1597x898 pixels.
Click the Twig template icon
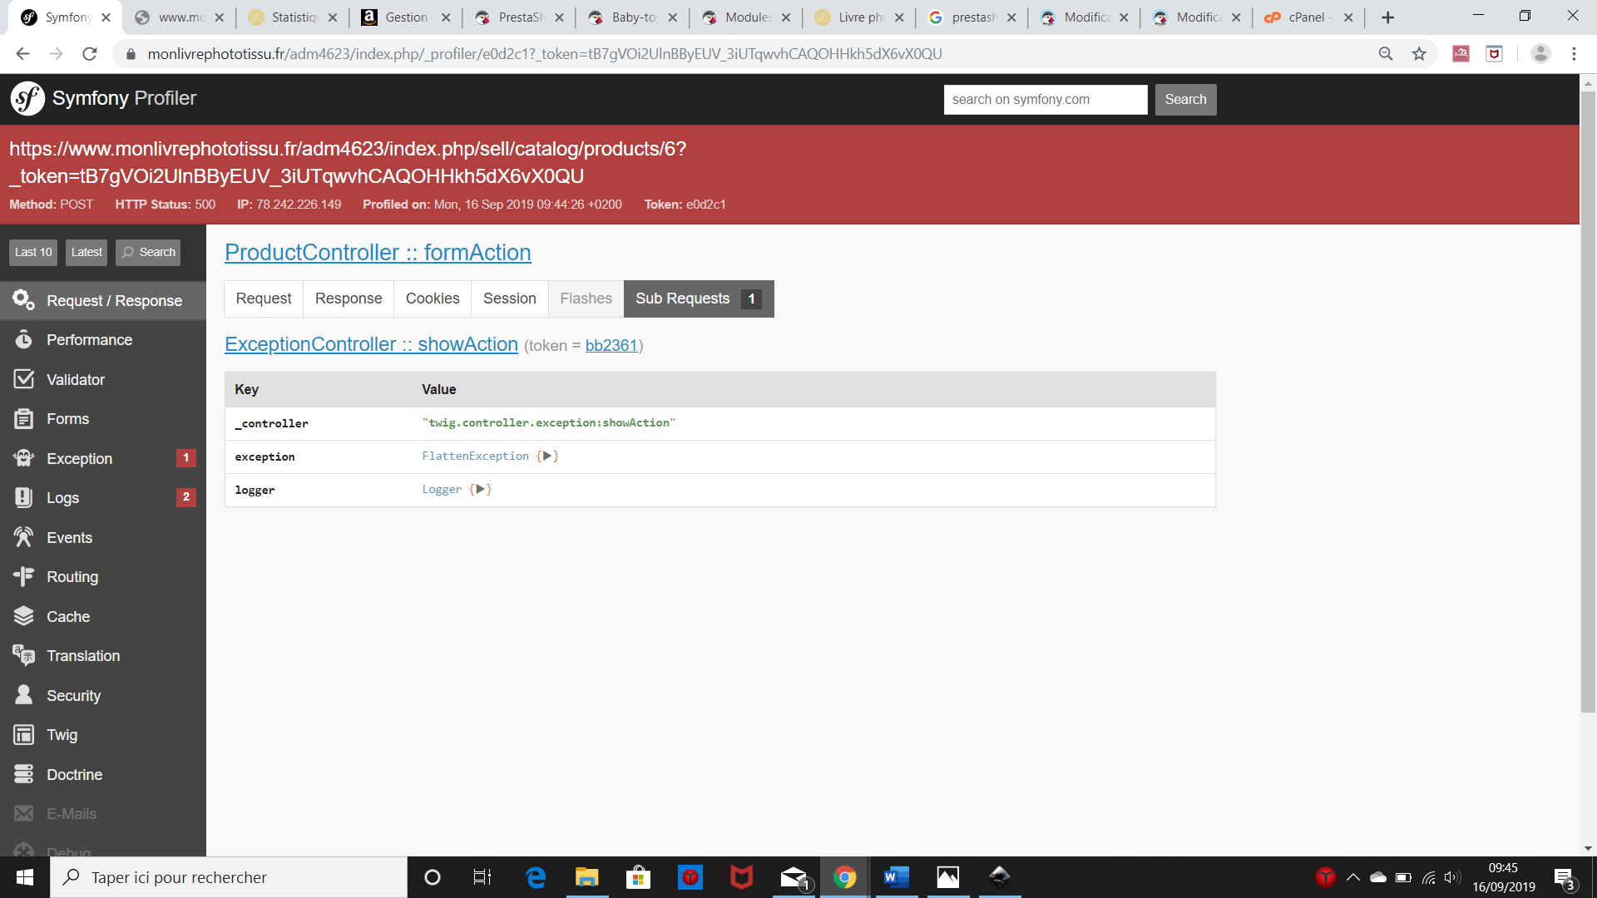23,734
